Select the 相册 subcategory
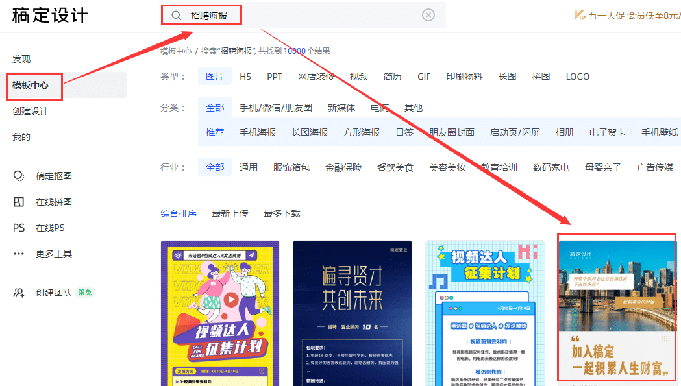 (565, 132)
